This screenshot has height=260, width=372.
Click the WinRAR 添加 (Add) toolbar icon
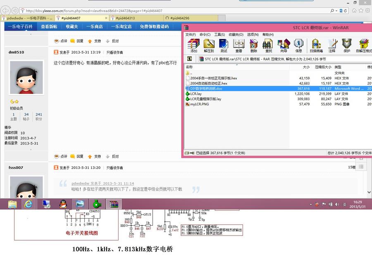(x=193, y=45)
